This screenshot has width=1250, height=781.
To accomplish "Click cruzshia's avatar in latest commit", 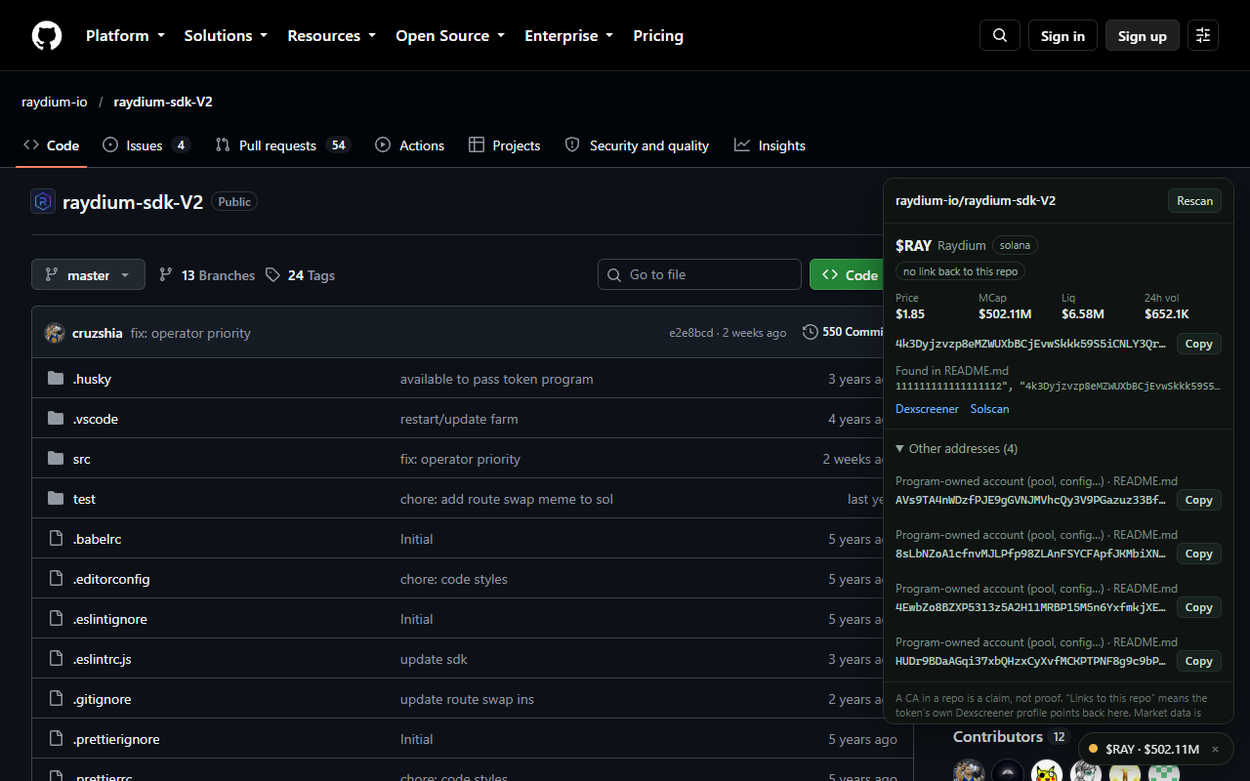I will point(55,333).
